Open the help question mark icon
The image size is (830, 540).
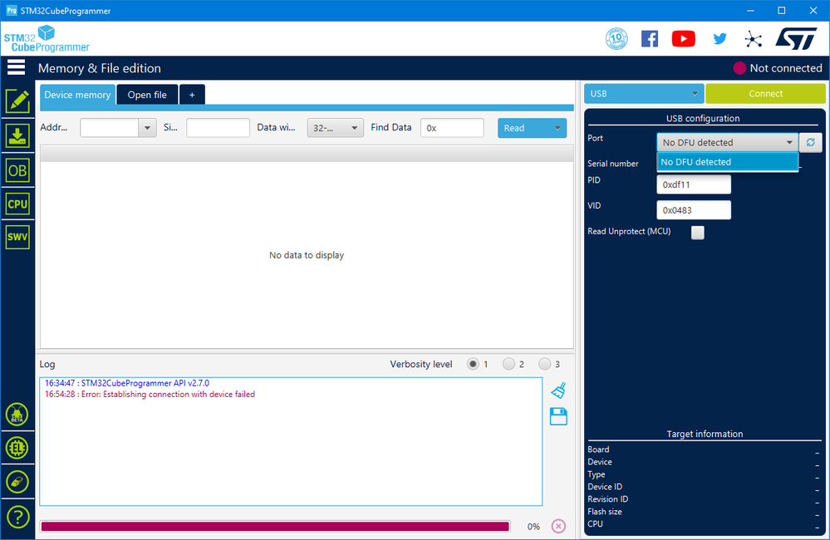click(x=17, y=517)
